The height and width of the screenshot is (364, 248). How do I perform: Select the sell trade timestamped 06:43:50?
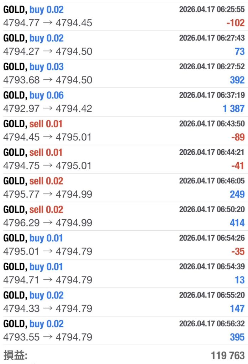pos(212,124)
